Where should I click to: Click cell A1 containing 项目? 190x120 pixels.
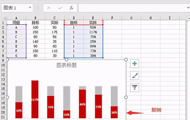click(16, 22)
